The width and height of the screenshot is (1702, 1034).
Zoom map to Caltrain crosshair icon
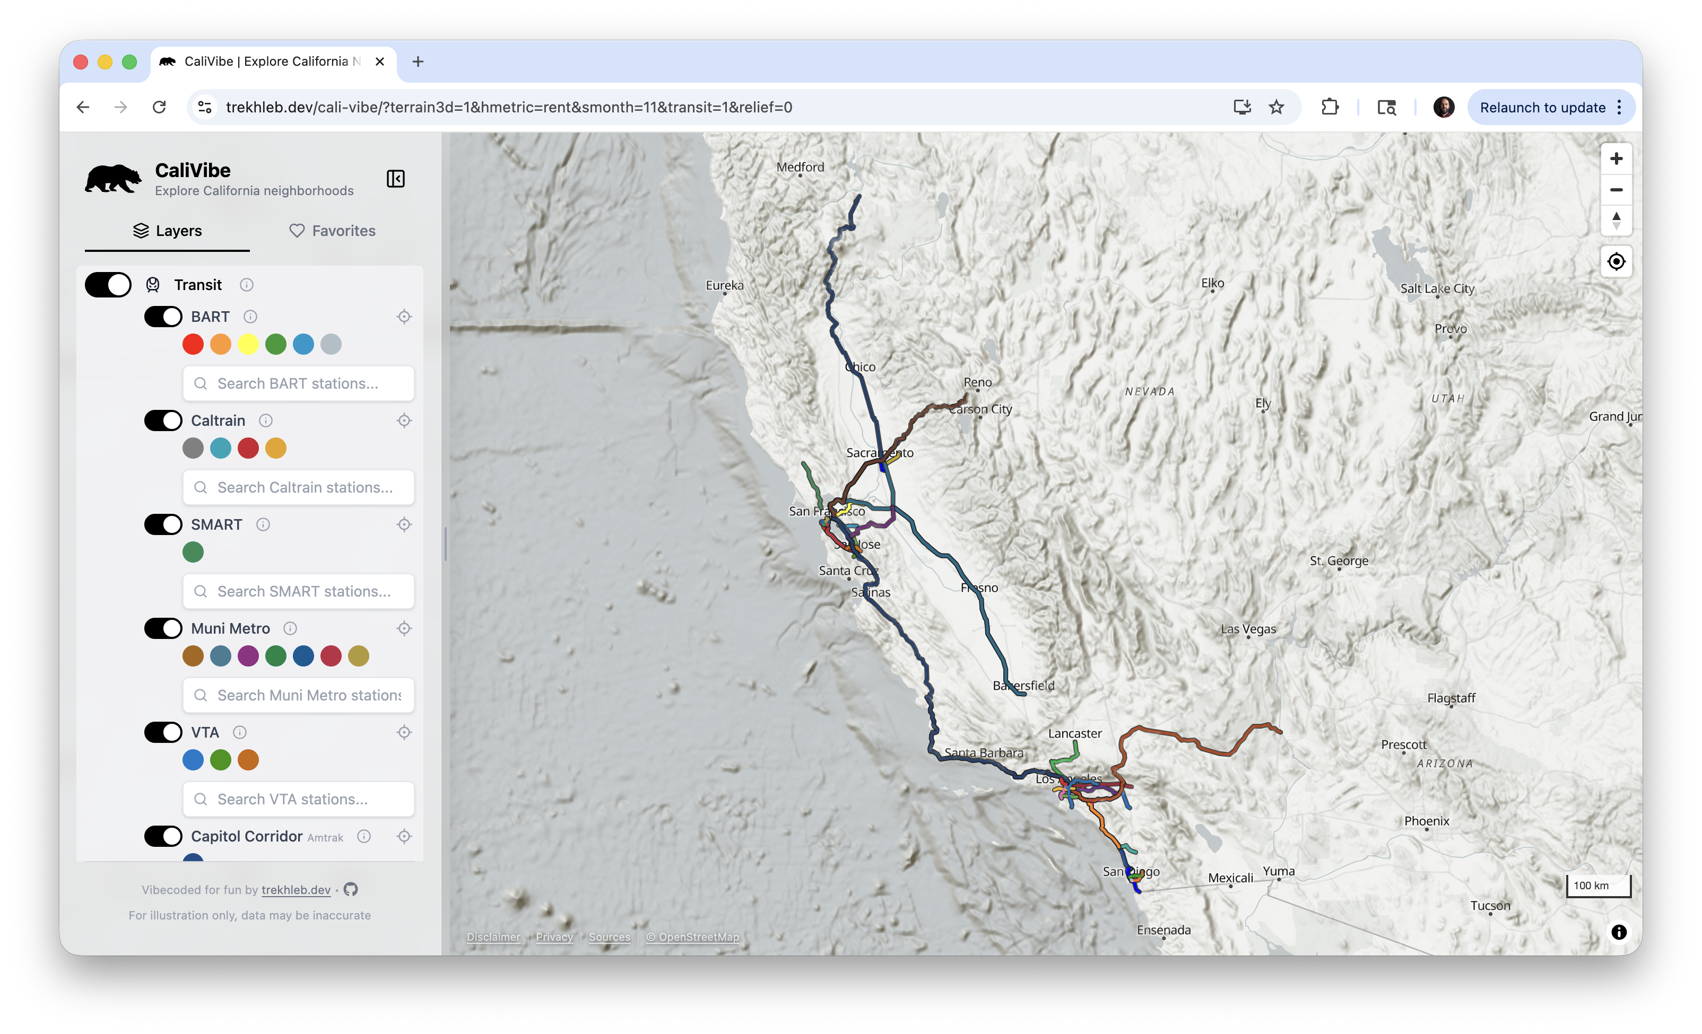point(405,421)
